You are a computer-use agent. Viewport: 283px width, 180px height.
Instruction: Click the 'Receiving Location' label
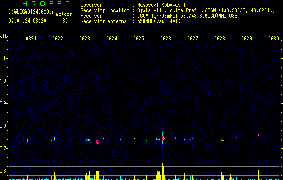coord(105,10)
